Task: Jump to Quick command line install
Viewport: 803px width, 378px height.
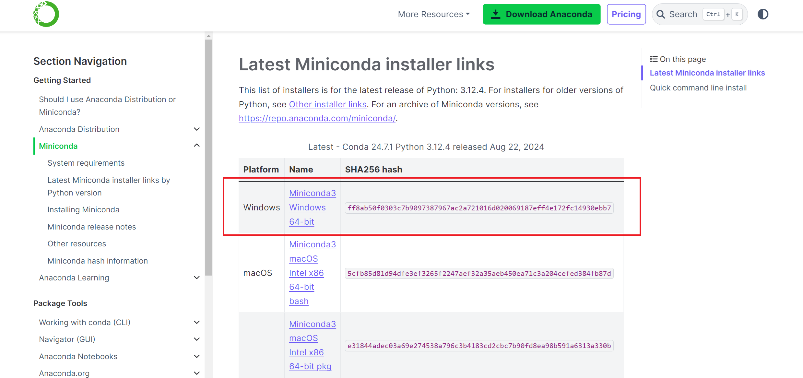Action: [x=698, y=88]
